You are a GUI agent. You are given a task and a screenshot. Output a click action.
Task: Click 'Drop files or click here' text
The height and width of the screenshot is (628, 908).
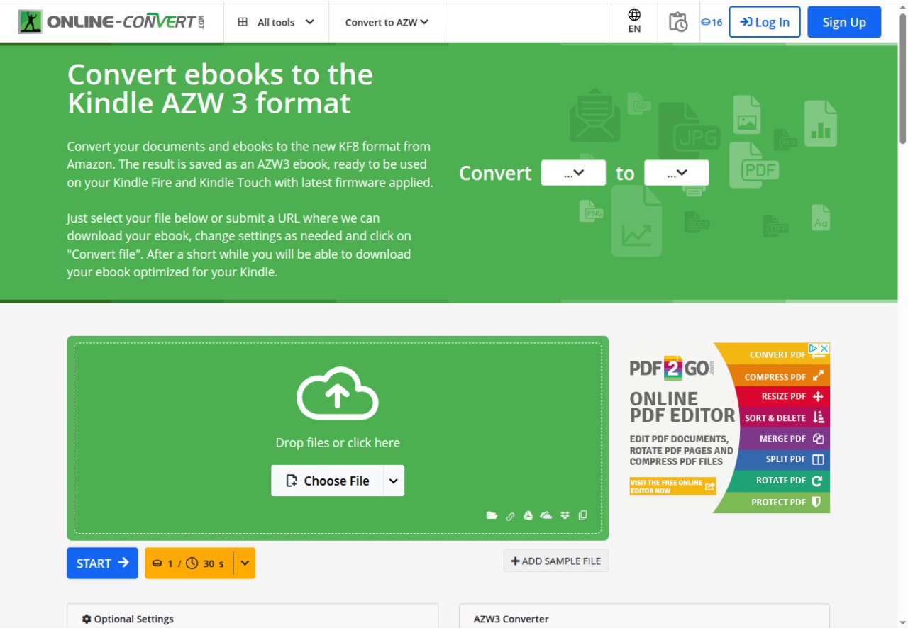click(x=338, y=443)
